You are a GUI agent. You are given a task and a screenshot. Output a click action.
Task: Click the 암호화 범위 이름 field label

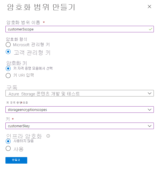(23, 23)
